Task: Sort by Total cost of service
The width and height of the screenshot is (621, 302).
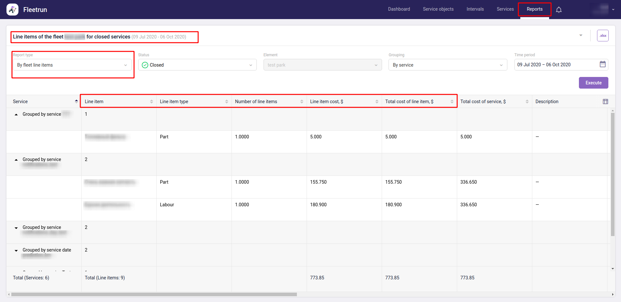Action: tap(527, 102)
